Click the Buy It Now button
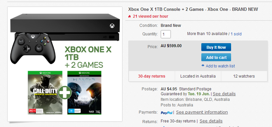 pyautogui.click(x=216, y=47)
